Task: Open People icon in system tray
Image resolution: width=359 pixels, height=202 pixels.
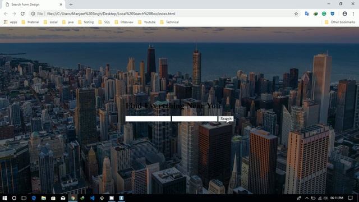Action: tap(299, 198)
